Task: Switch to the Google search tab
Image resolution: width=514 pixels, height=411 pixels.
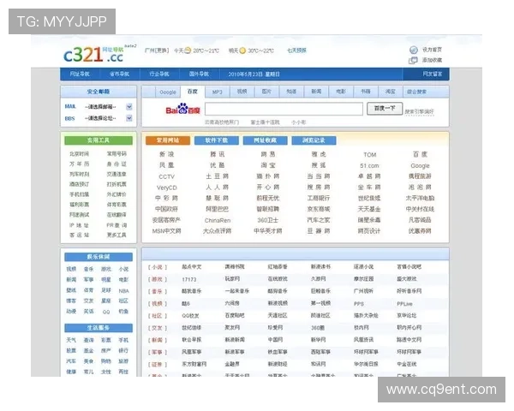Action: click(x=168, y=92)
